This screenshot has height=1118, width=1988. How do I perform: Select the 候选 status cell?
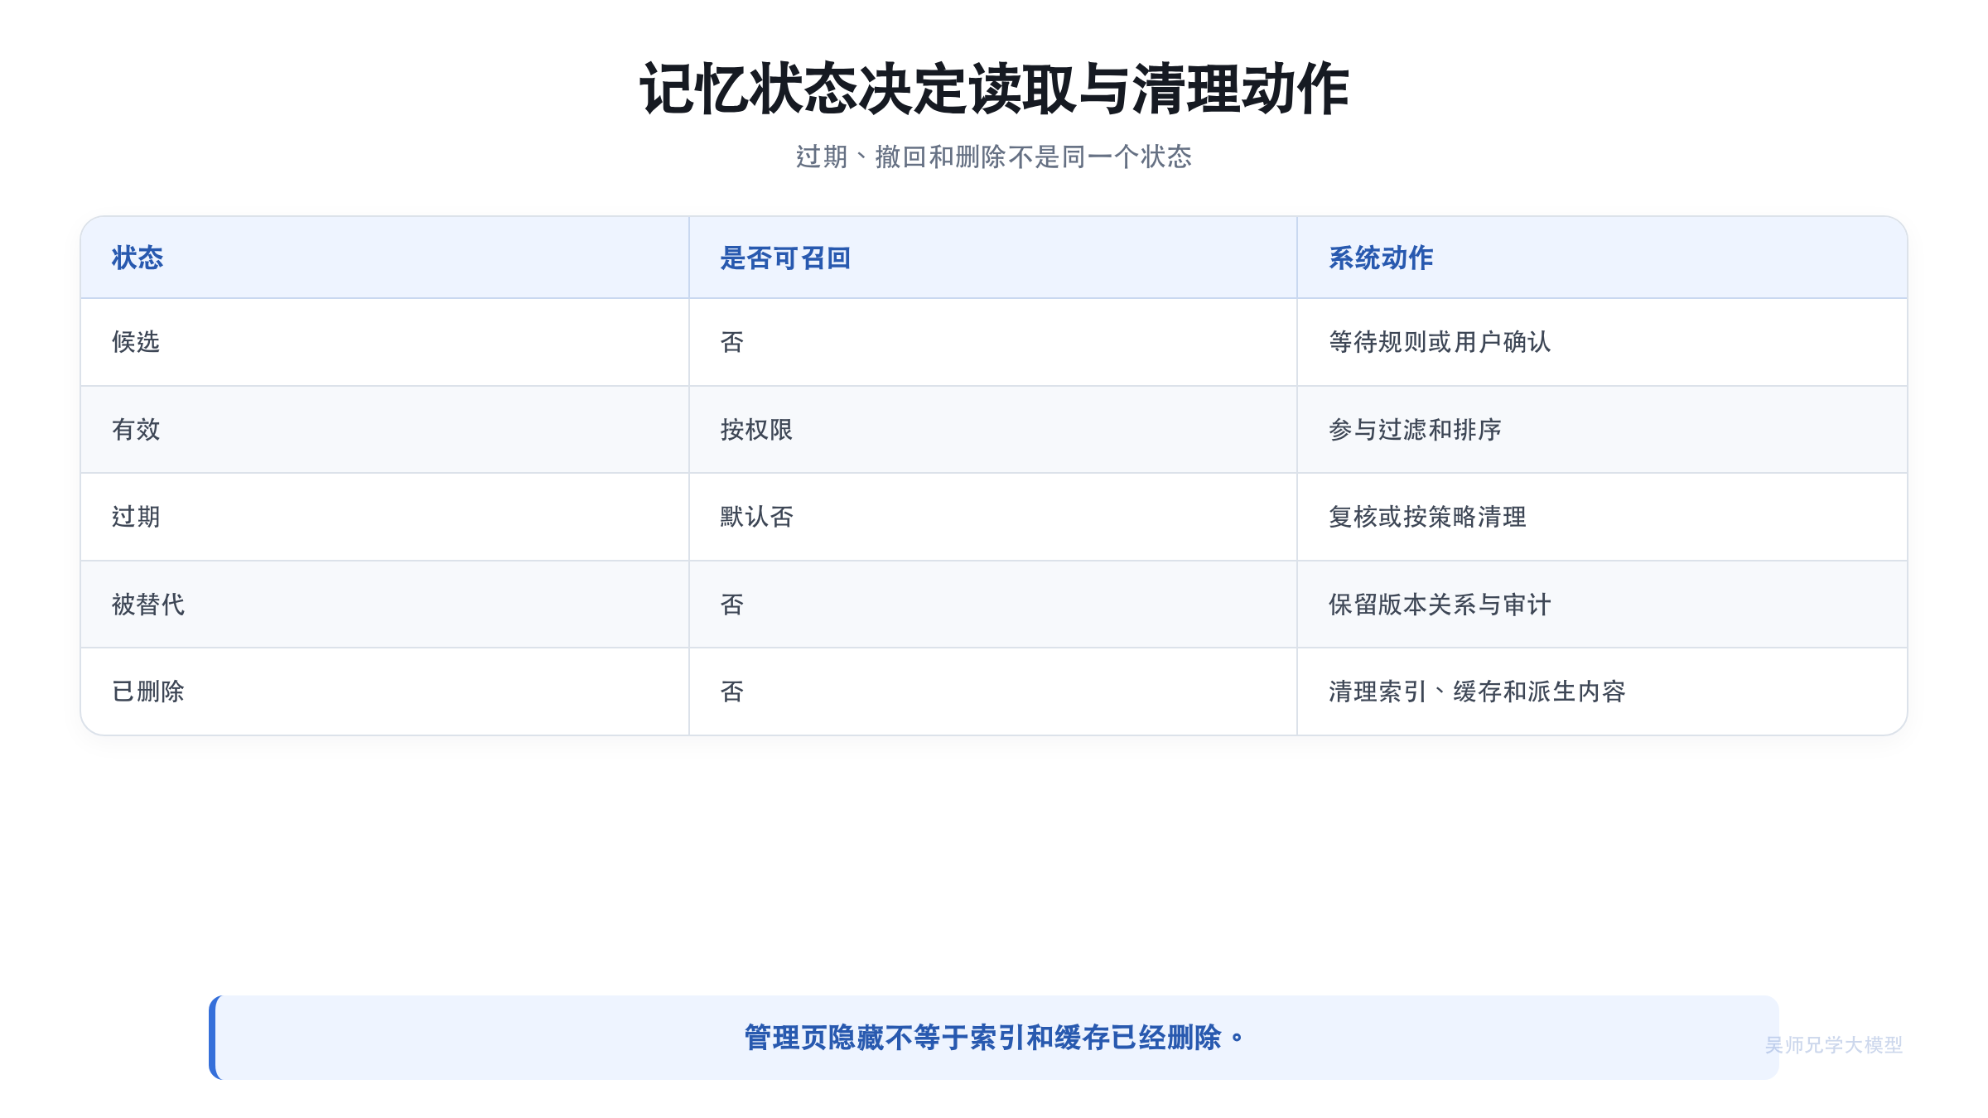(385, 342)
